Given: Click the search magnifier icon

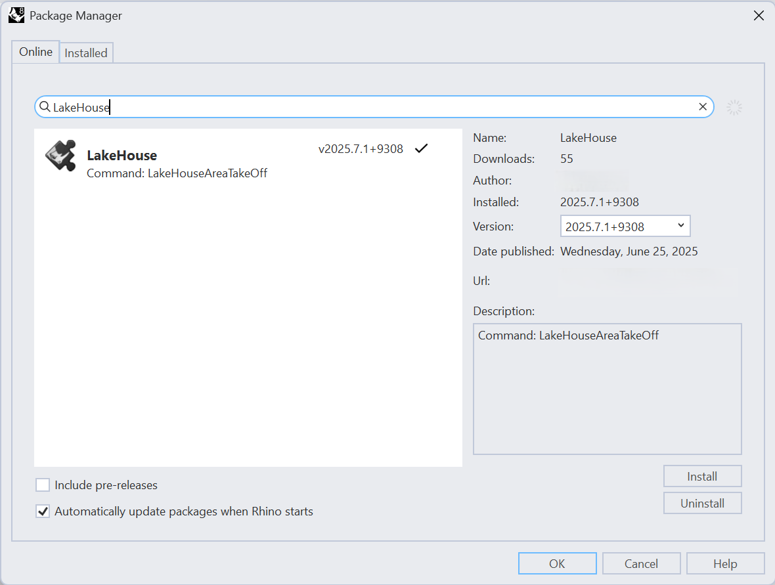Looking at the screenshot, I should click(x=45, y=107).
